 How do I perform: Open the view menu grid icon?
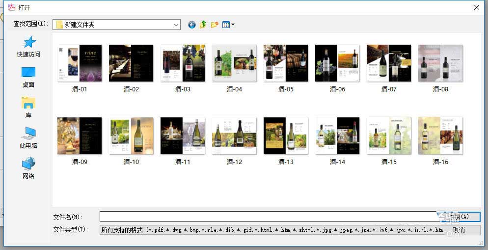tap(228, 25)
